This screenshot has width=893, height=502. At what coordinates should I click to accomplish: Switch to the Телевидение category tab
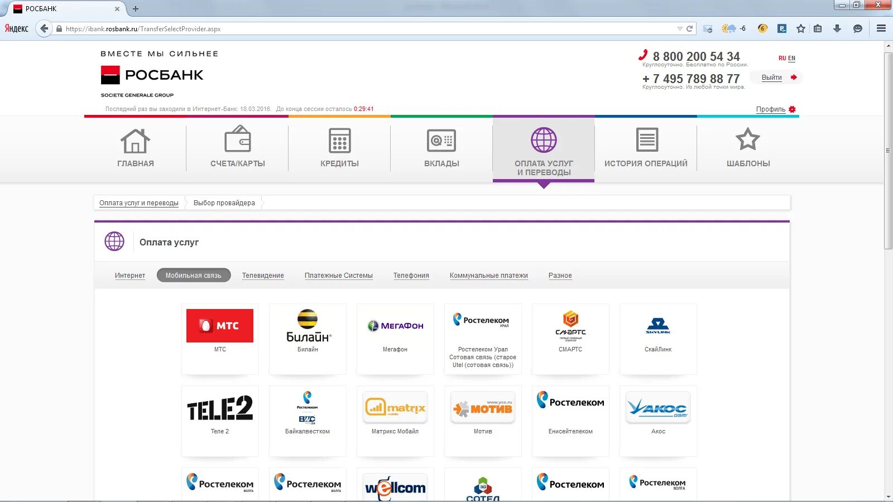(x=263, y=276)
